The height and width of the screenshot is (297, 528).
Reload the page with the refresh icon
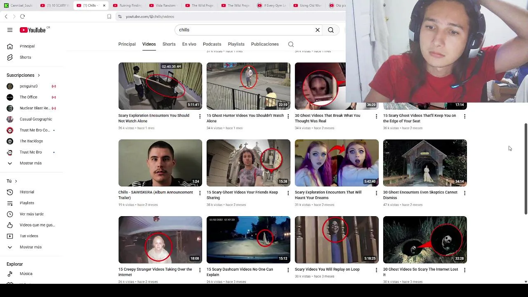coord(23,16)
